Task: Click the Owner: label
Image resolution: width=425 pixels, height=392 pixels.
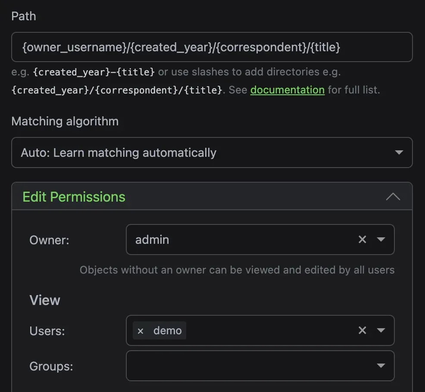Action: pyautogui.click(x=49, y=240)
